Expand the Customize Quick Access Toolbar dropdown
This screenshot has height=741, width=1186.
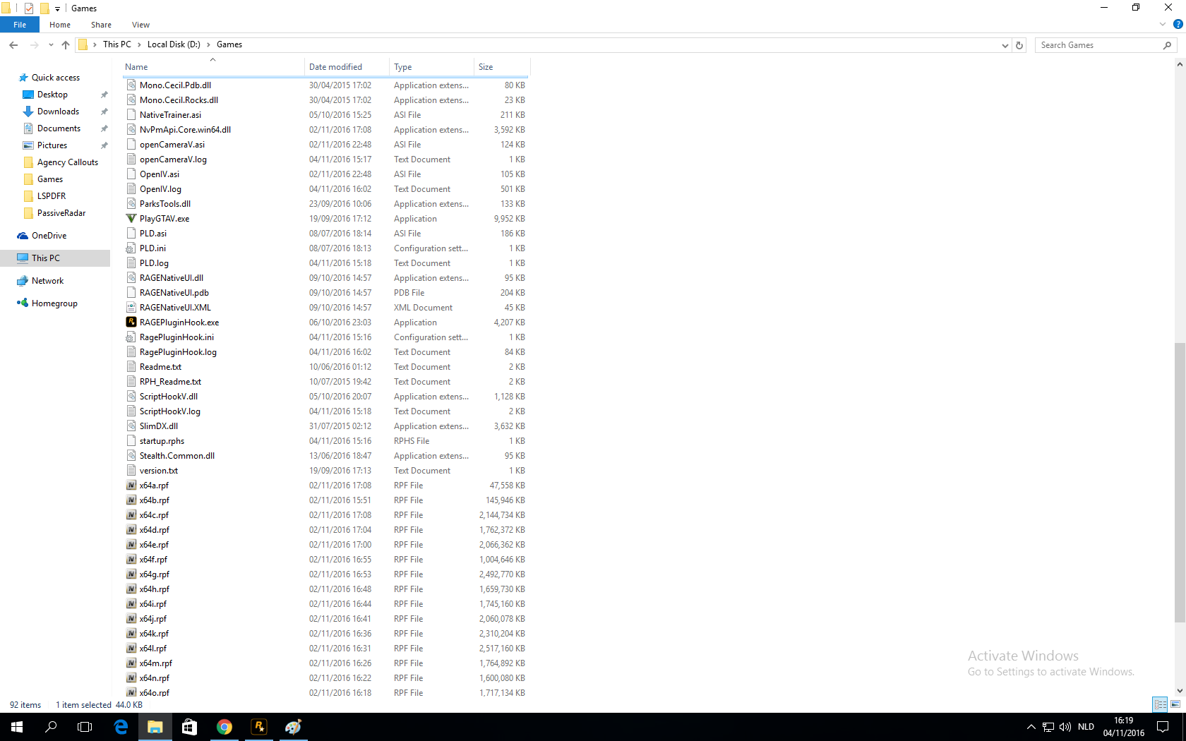[57, 9]
